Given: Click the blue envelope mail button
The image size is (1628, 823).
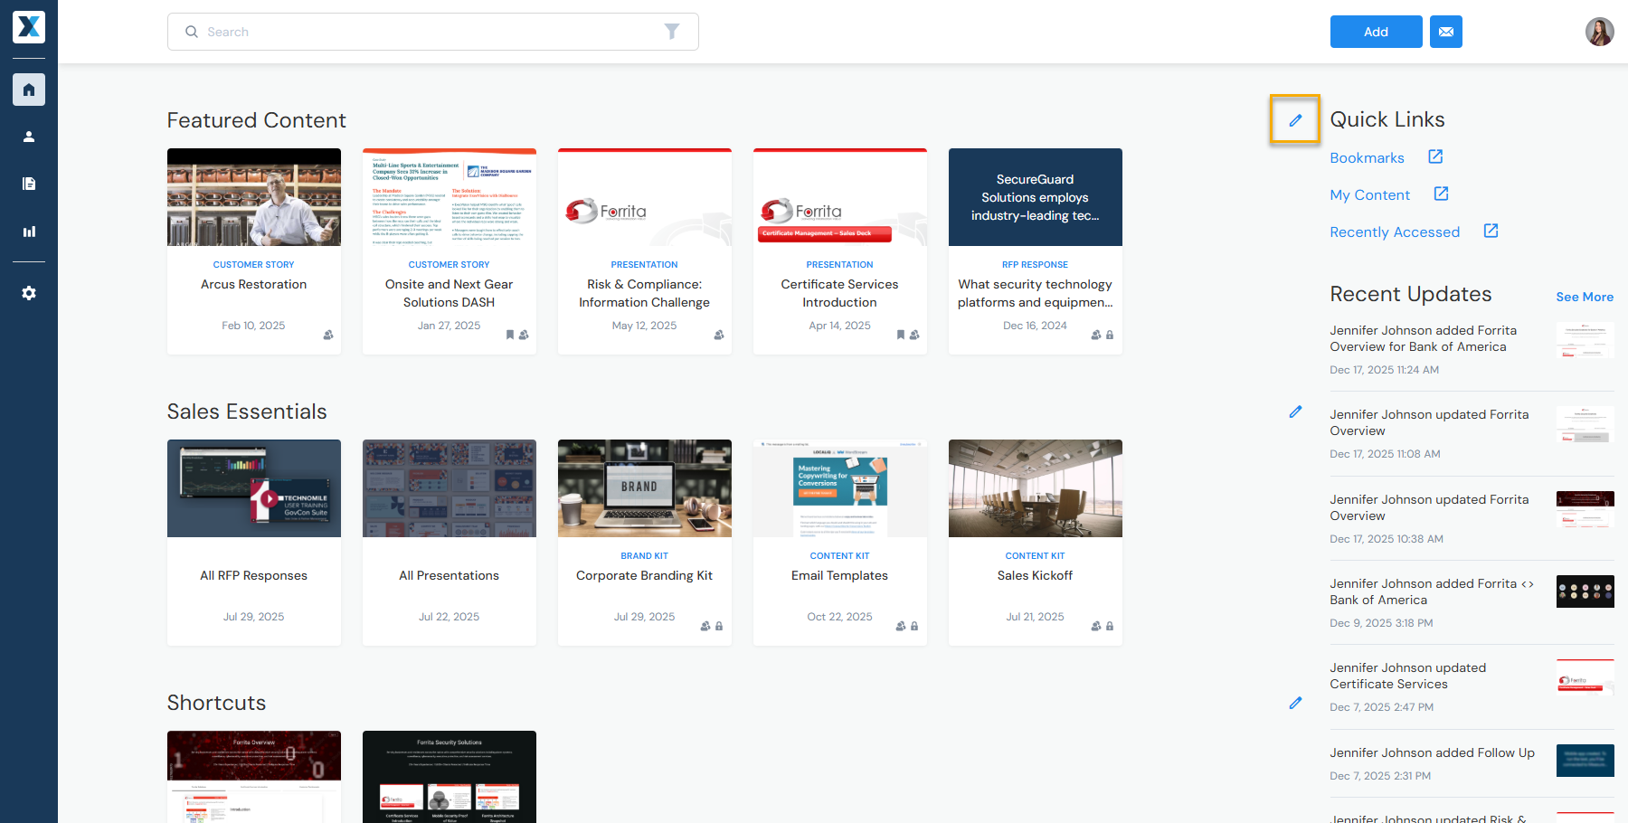Looking at the screenshot, I should [1446, 32].
